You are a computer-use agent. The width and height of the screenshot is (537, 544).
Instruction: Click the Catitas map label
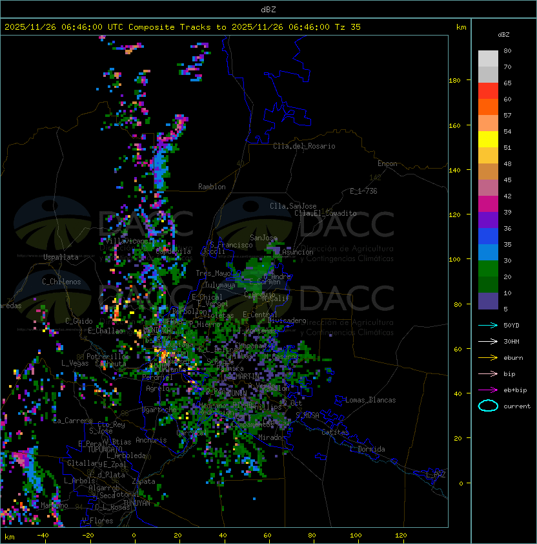click(335, 432)
